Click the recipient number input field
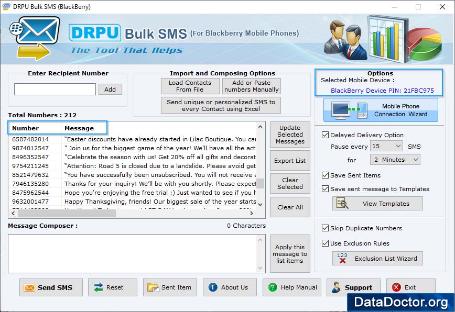 point(55,89)
